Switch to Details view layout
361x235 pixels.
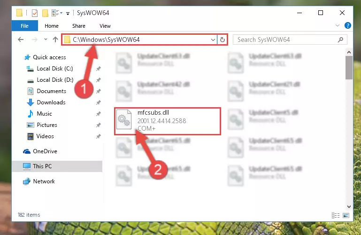coord(336,215)
